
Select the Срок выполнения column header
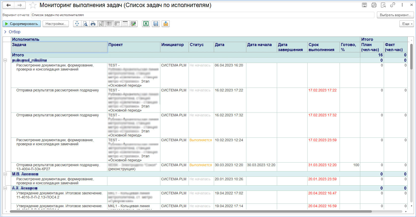(323, 47)
